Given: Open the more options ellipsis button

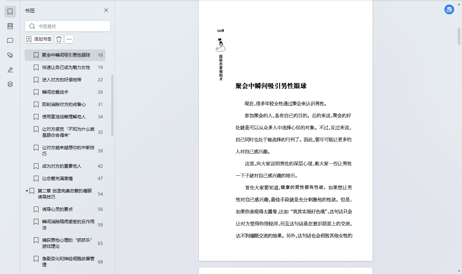Looking at the screenshot, I should point(69,39).
